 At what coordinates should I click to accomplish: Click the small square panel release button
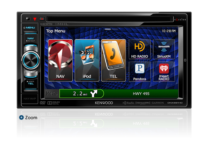pyautogui.click(x=28, y=19)
